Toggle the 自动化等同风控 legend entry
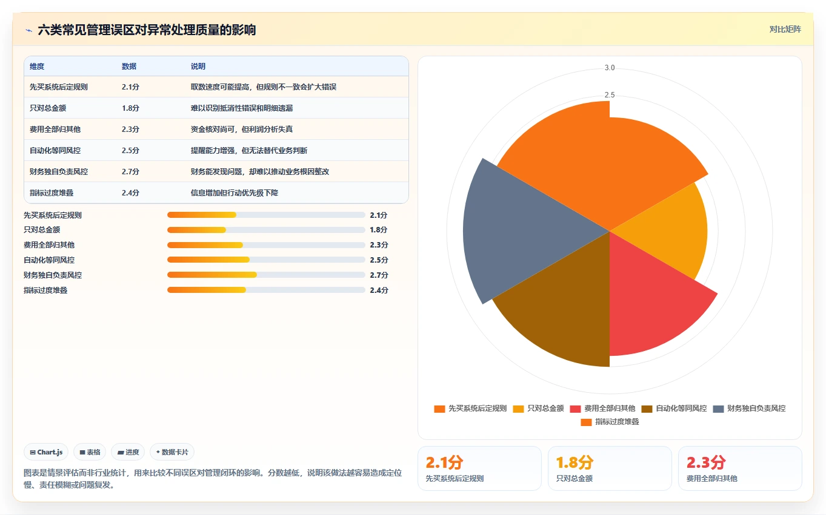This screenshot has height=515, width=826. point(674,408)
